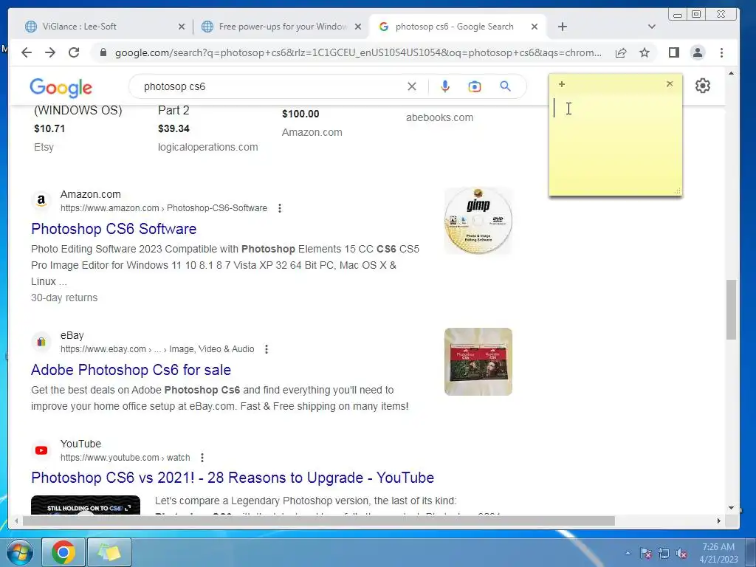Screen dimensions: 756x567
Task: Delete the sticky note with its X
Action: pos(670,84)
